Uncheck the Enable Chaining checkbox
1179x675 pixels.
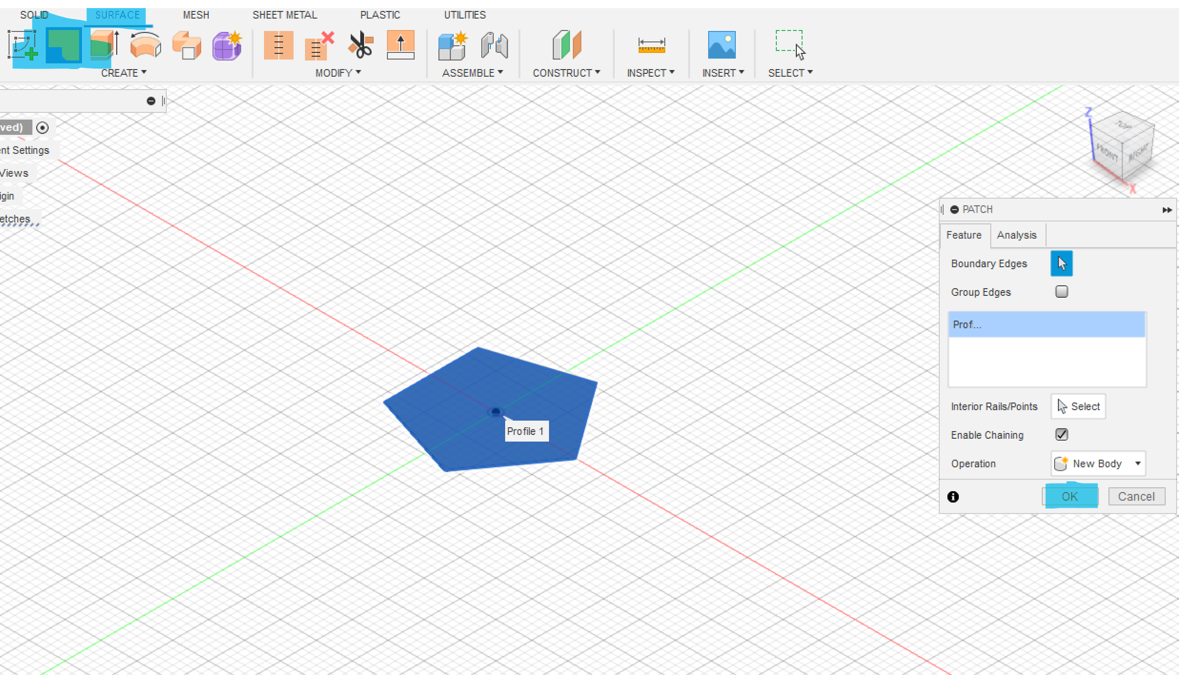coord(1061,434)
